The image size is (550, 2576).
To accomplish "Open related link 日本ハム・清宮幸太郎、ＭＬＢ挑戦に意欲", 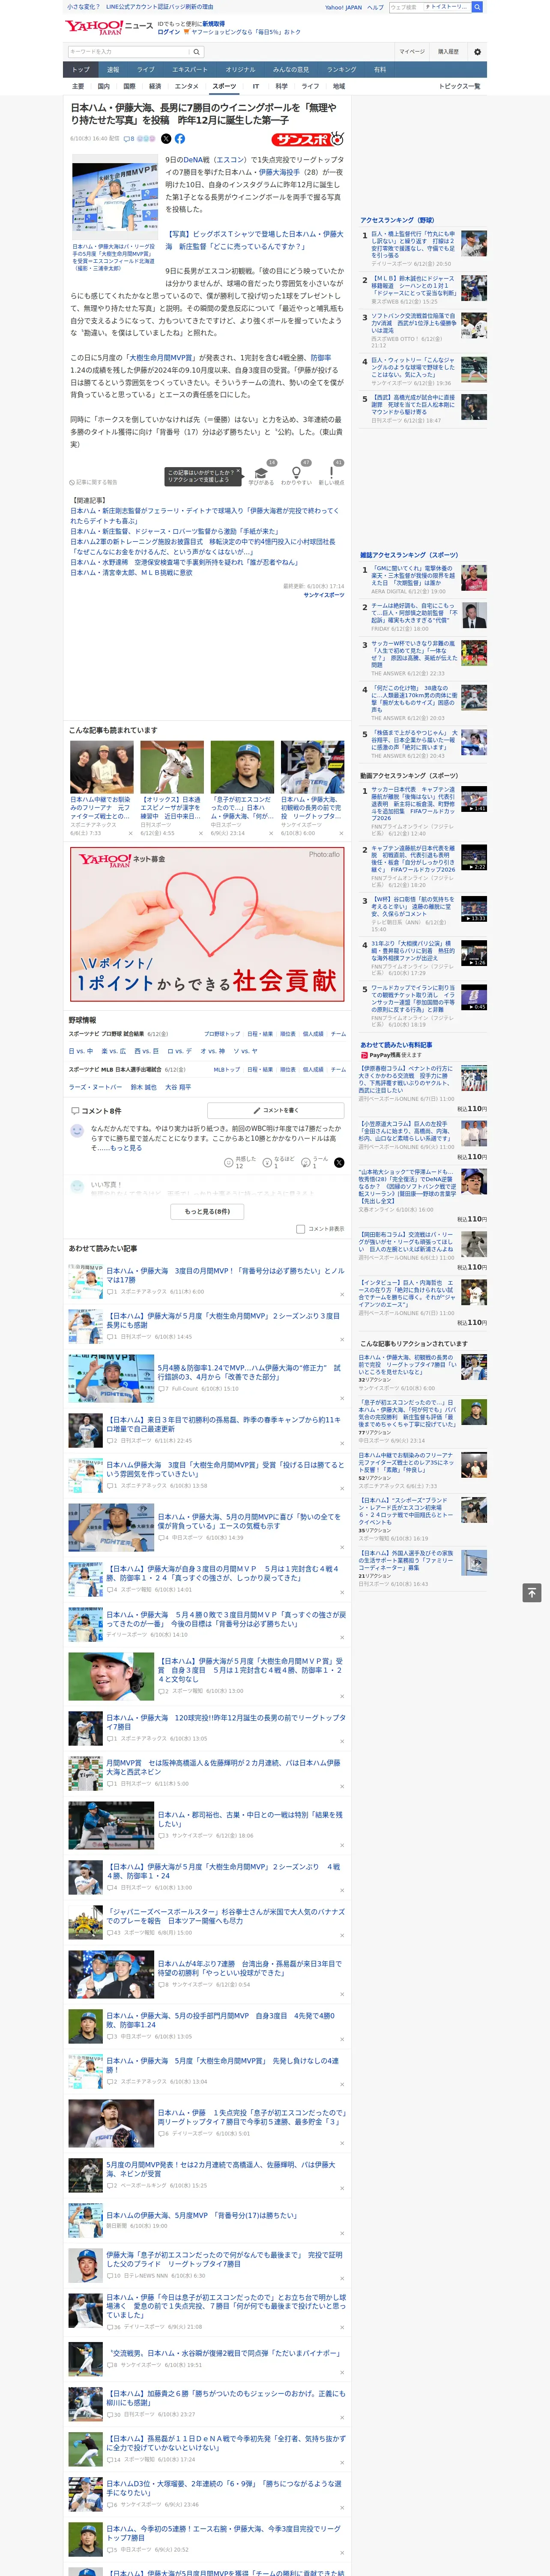I will pyautogui.click(x=132, y=573).
